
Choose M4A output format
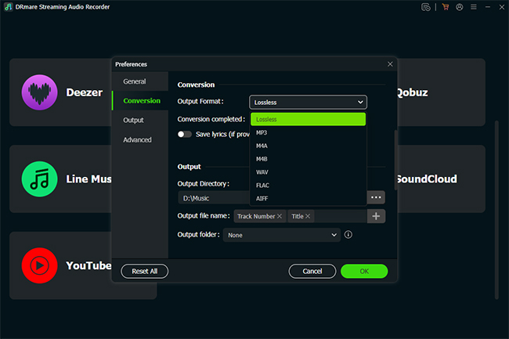[x=308, y=146]
